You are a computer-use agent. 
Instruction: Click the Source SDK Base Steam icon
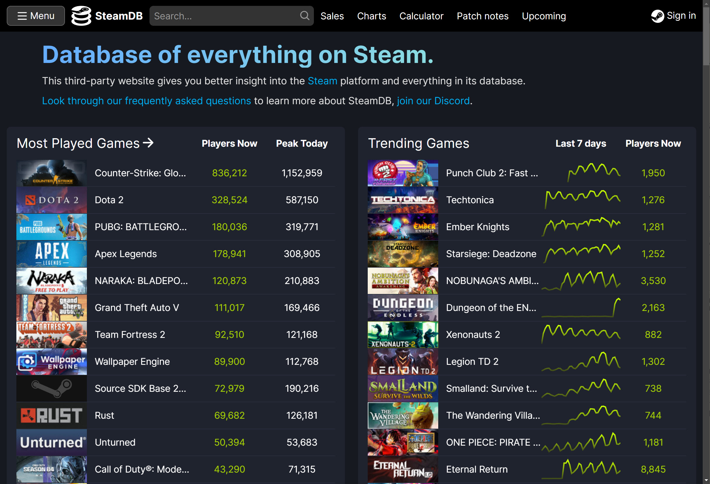(51, 389)
